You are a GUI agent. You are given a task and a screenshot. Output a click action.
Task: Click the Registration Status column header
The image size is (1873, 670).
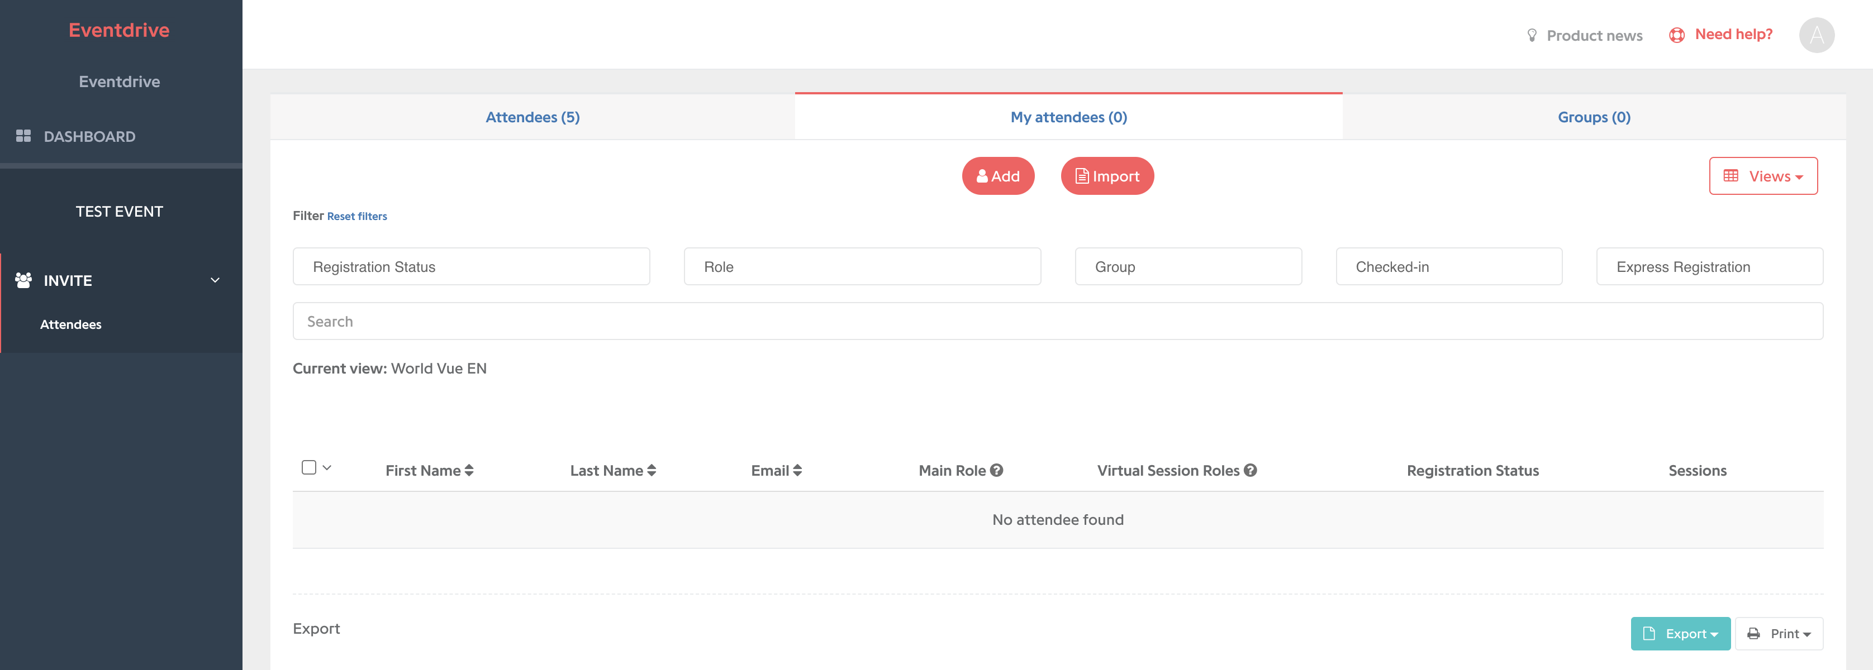coord(1472,470)
